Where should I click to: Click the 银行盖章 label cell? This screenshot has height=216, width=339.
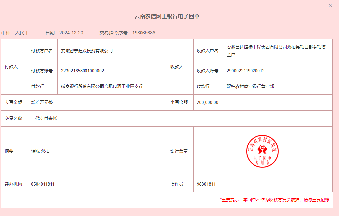pyautogui.click(x=179, y=151)
